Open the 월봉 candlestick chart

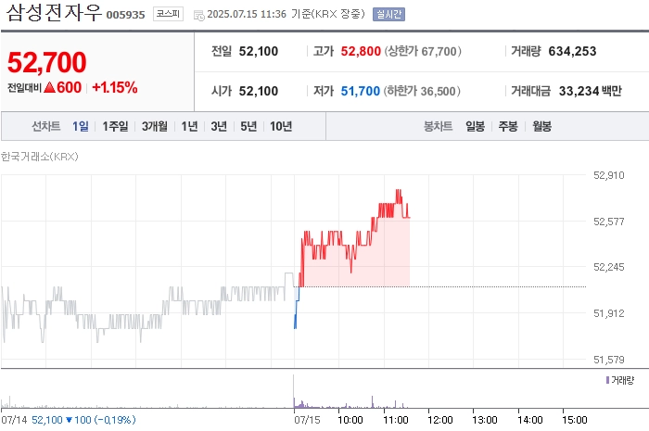[541, 126]
